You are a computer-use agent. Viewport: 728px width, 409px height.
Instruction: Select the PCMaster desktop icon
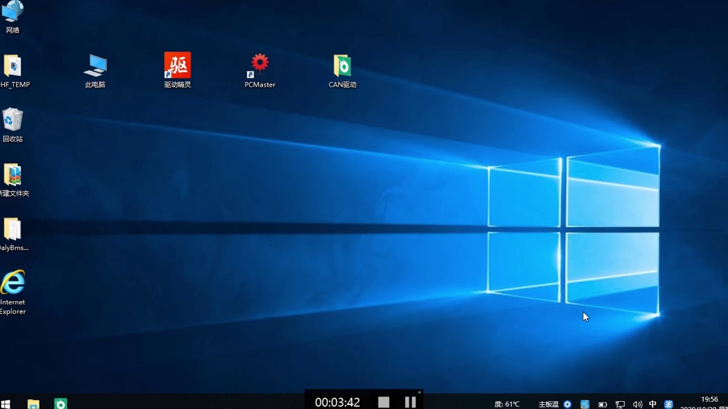260,70
